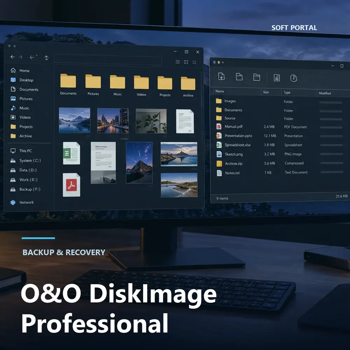Screen dimensions: 350x350
Task: Select the night city skyline thumbnail
Action: [113, 121]
